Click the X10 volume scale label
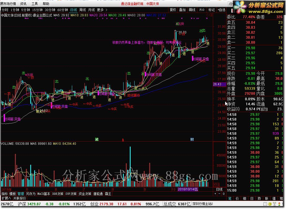The image size is (286, 209). click(216, 185)
